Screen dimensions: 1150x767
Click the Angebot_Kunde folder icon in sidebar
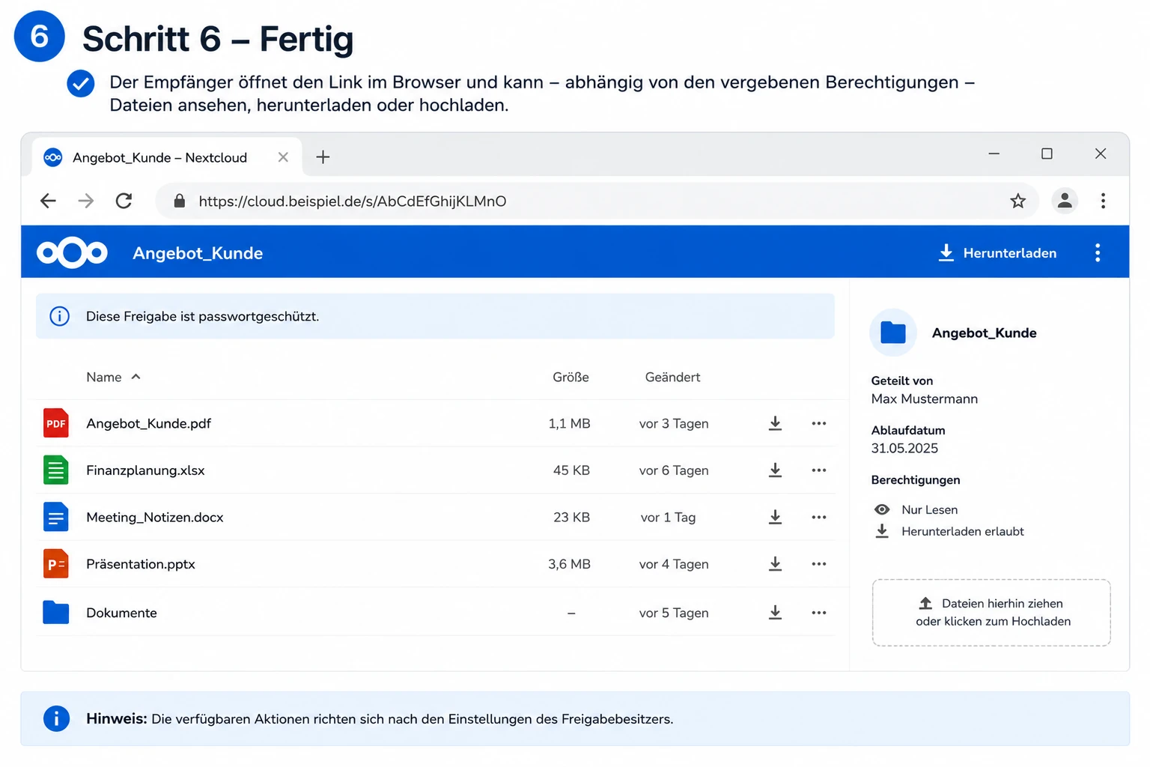[x=893, y=333]
